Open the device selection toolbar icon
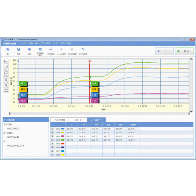The image size is (196, 196). click(x=72, y=49)
